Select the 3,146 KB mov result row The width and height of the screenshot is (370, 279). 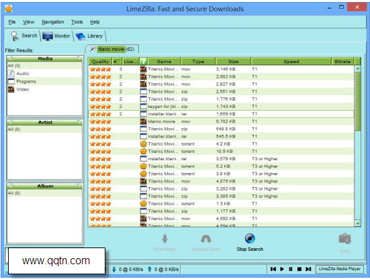[221, 69]
